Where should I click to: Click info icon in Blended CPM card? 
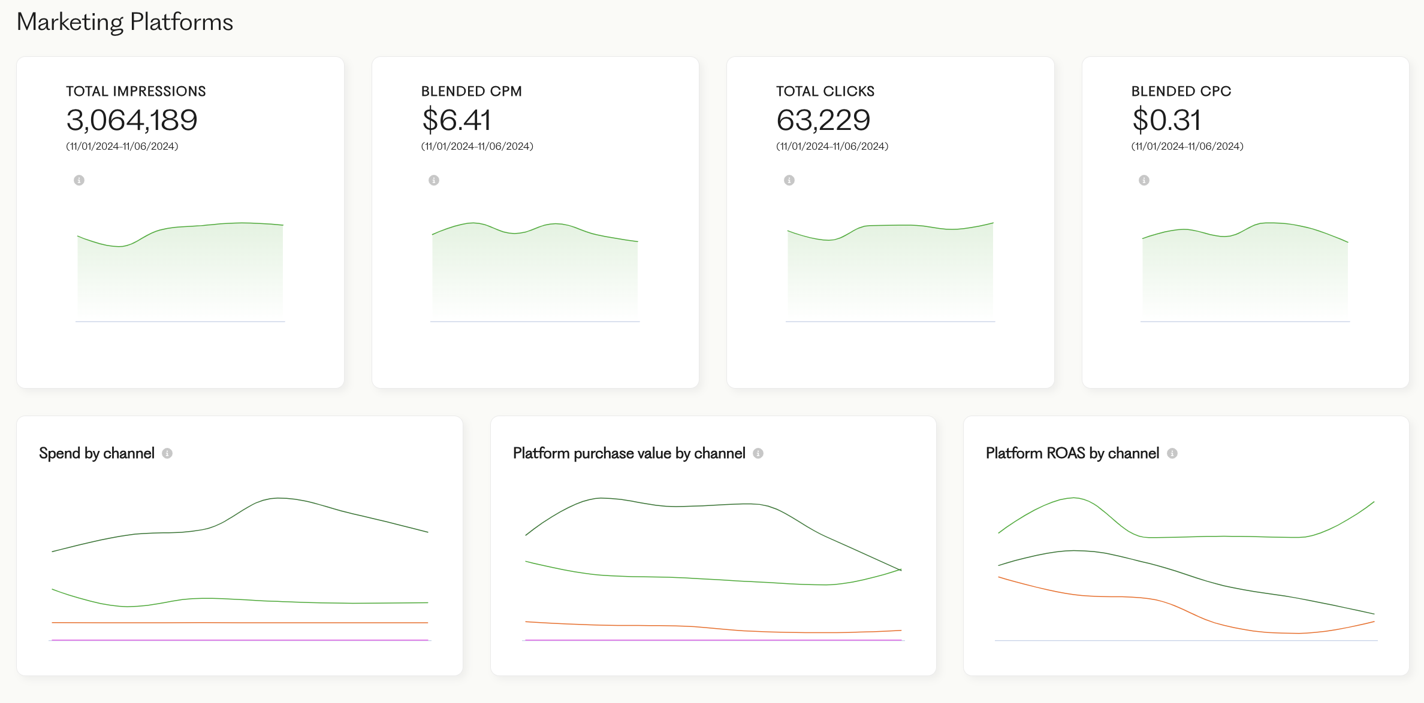click(x=434, y=180)
